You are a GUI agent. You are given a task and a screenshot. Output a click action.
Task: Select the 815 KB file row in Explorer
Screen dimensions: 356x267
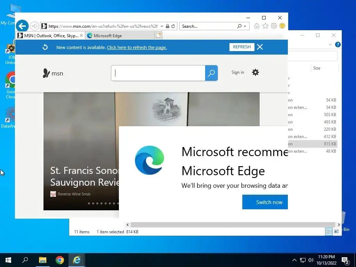[x=313, y=144]
